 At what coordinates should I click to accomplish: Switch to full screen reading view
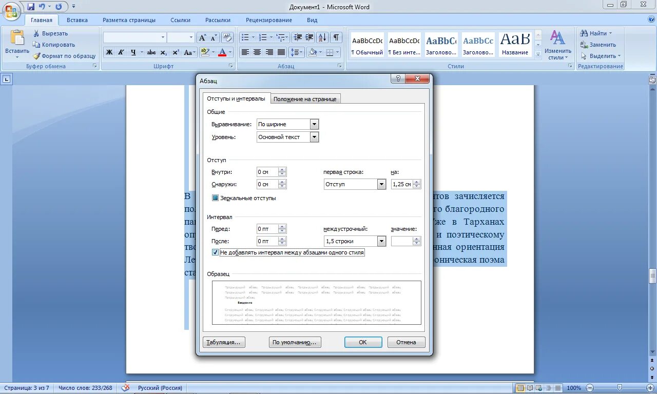click(530, 388)
